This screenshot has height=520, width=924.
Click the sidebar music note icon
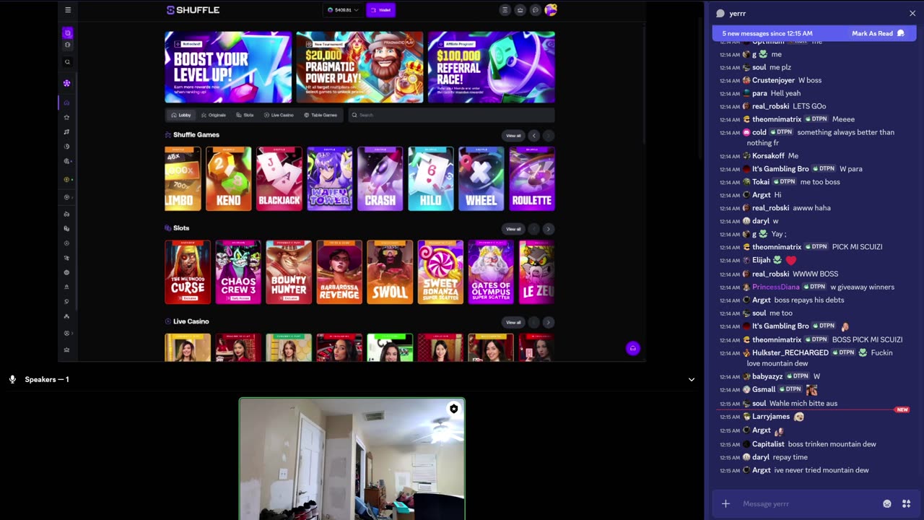[x=66, y=131]
